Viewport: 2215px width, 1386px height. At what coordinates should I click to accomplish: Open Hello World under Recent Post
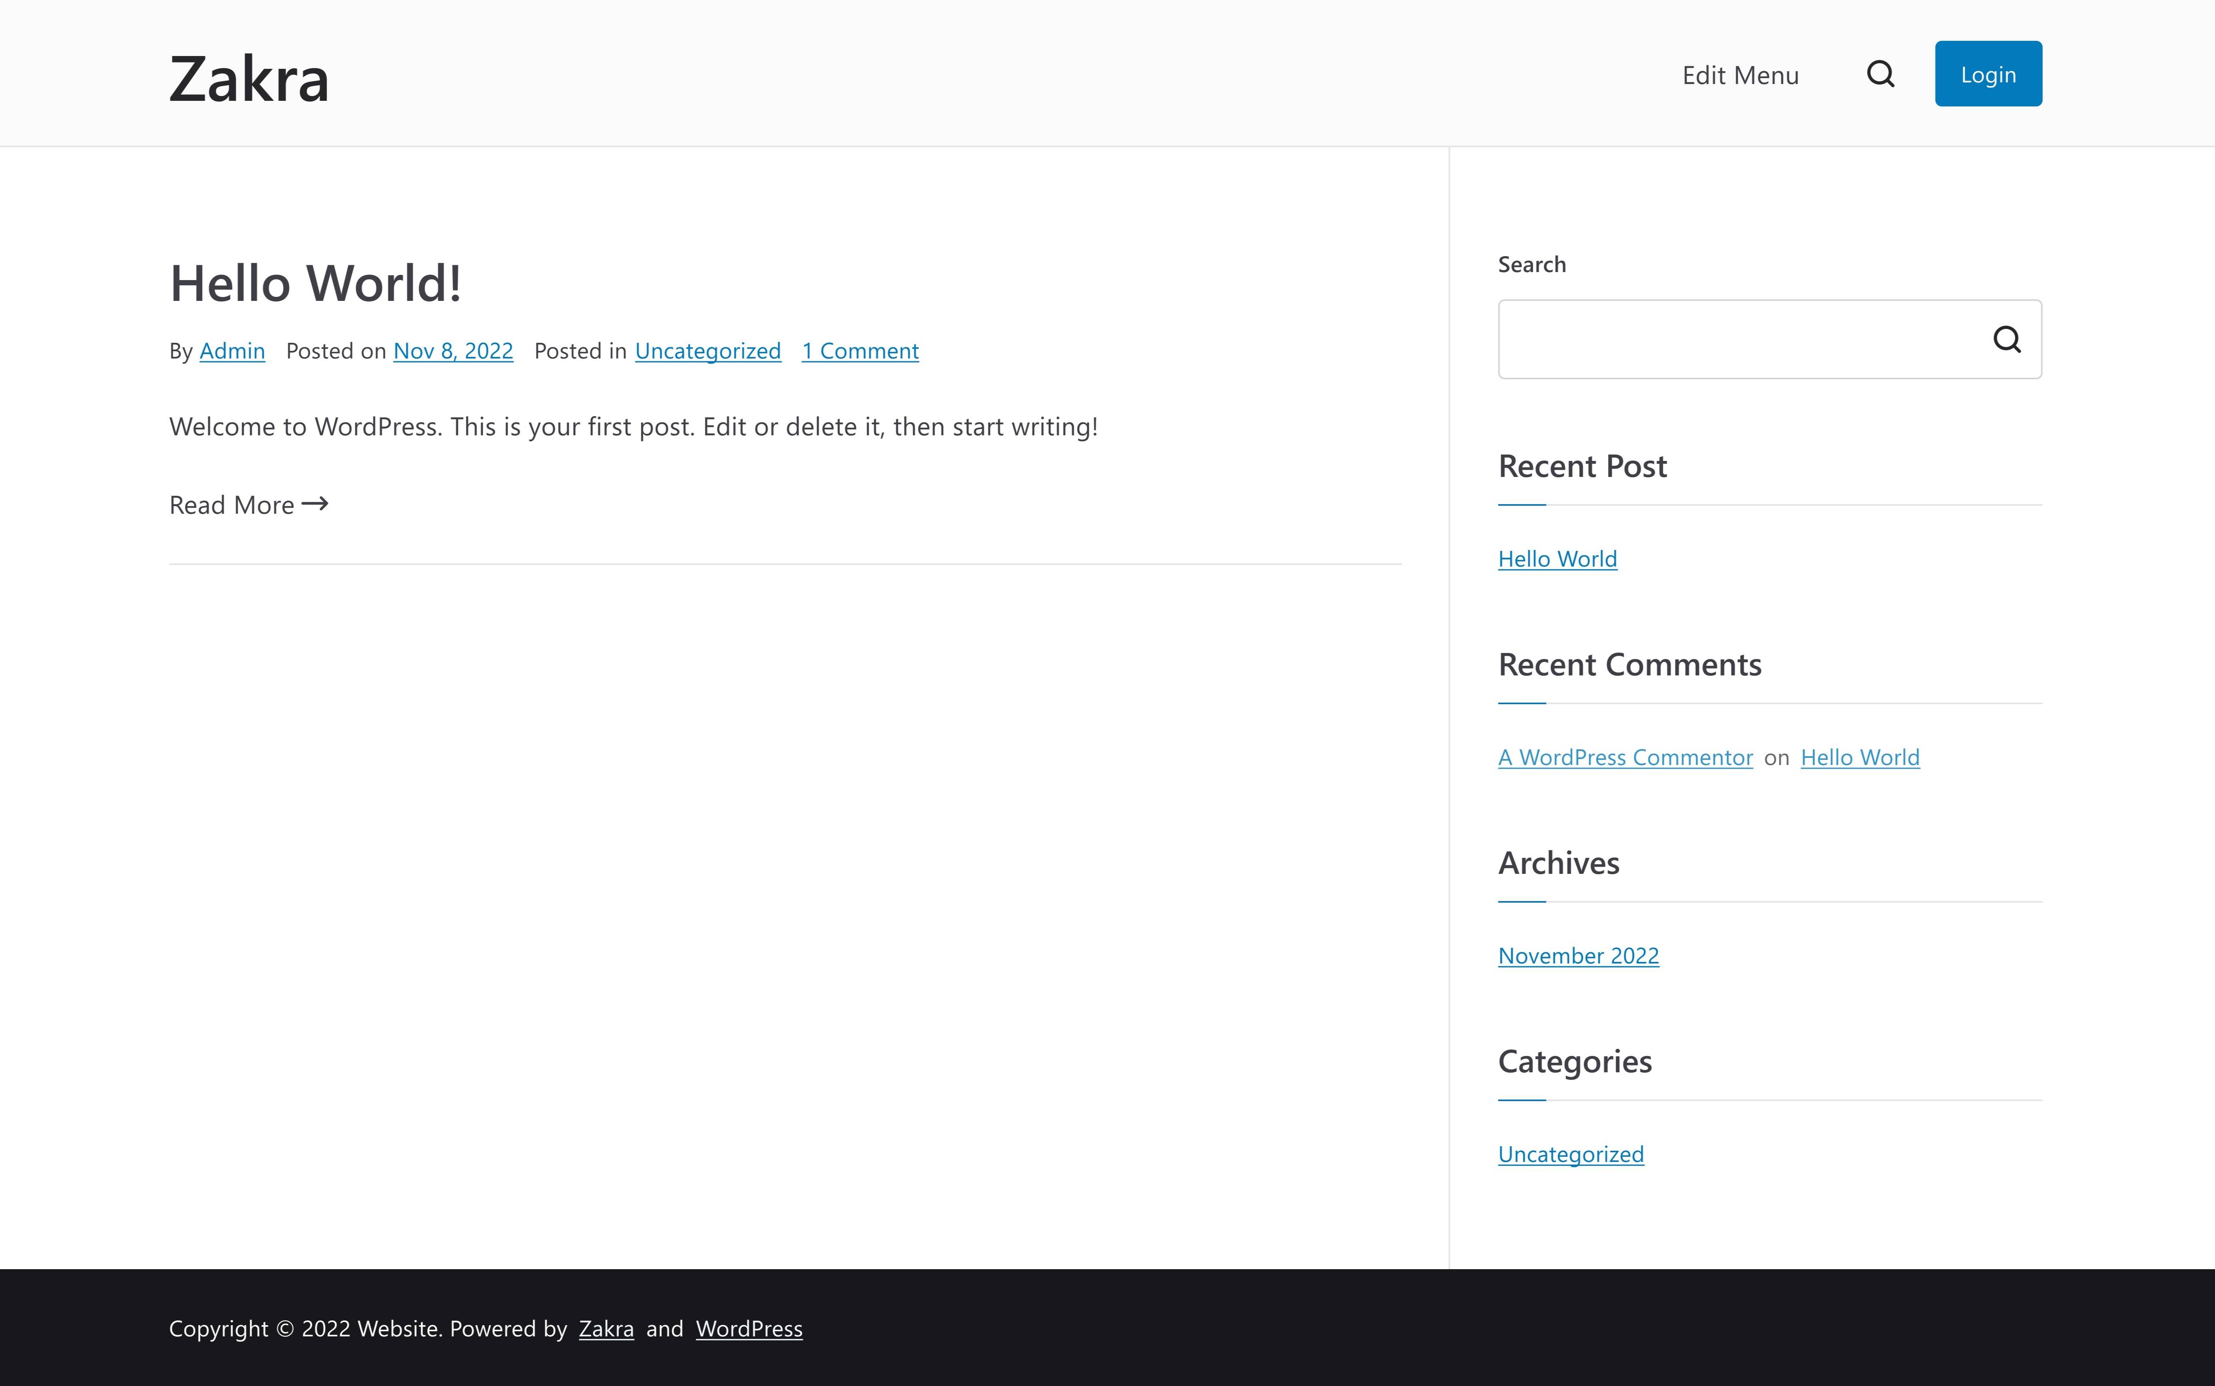coord(1557,559)
